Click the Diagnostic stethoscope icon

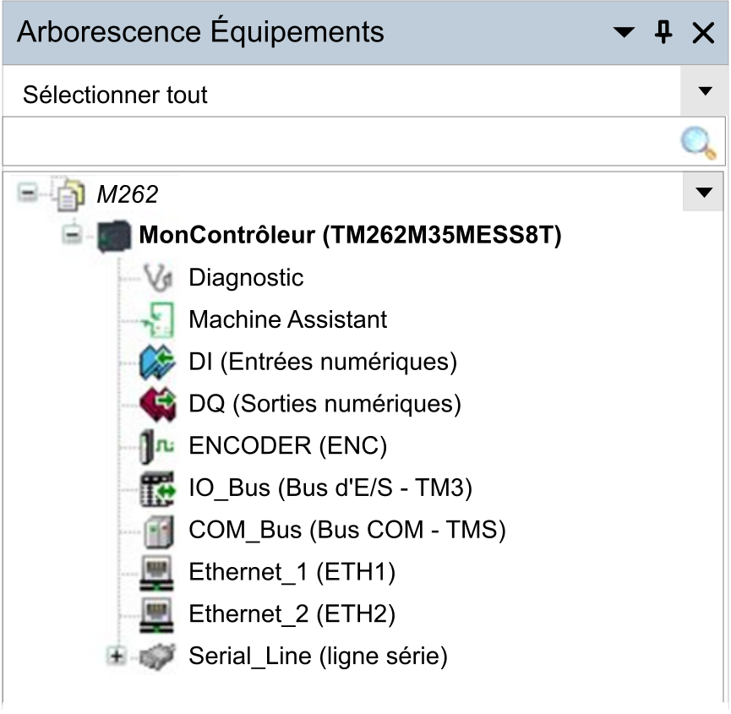(157, 278)
